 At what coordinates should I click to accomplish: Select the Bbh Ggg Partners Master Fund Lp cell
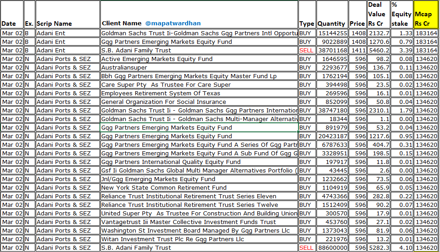pos(199,76)
